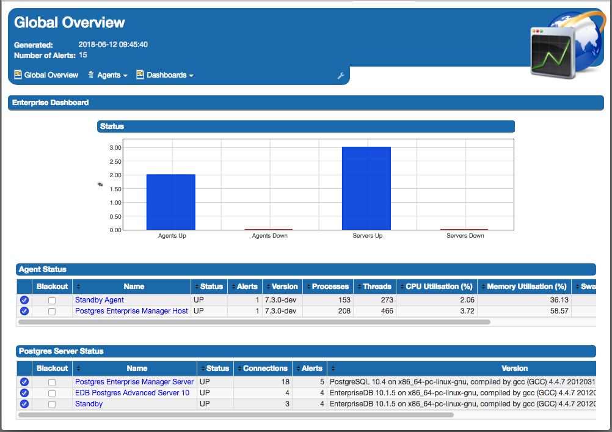
Task: Open the Dashboards dropdown menu
Action: 165,75
